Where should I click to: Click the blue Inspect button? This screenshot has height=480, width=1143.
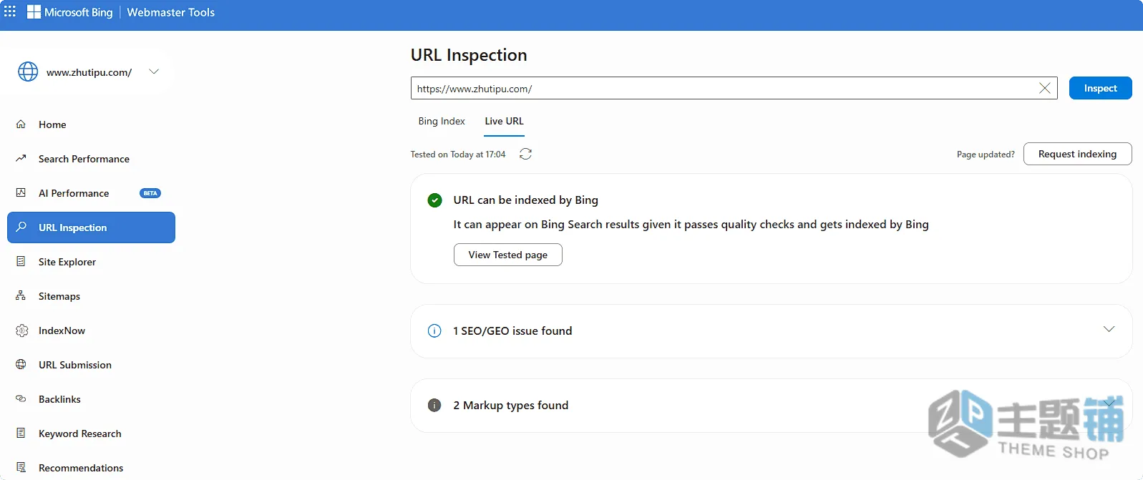[x=1100, y=88]
